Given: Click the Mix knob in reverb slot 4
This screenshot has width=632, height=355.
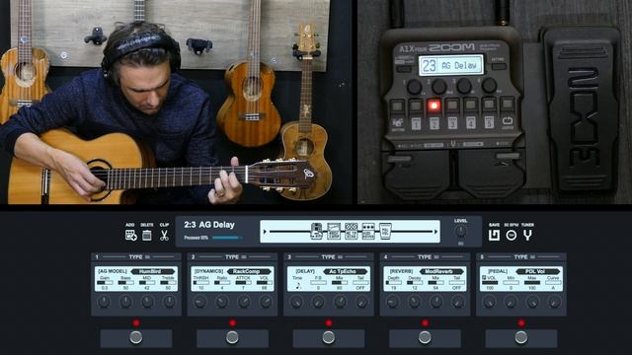Looking at the screenshot, I should coord(436,302).
